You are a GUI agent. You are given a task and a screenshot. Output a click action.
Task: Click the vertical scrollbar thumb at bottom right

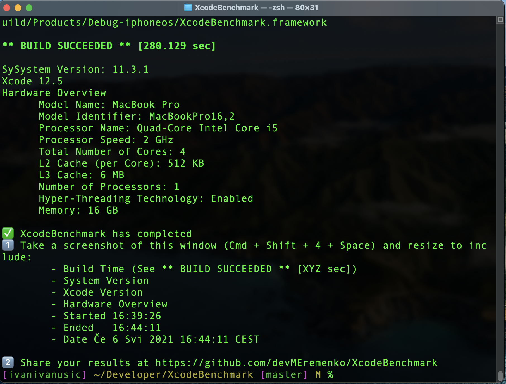point(500,376)
